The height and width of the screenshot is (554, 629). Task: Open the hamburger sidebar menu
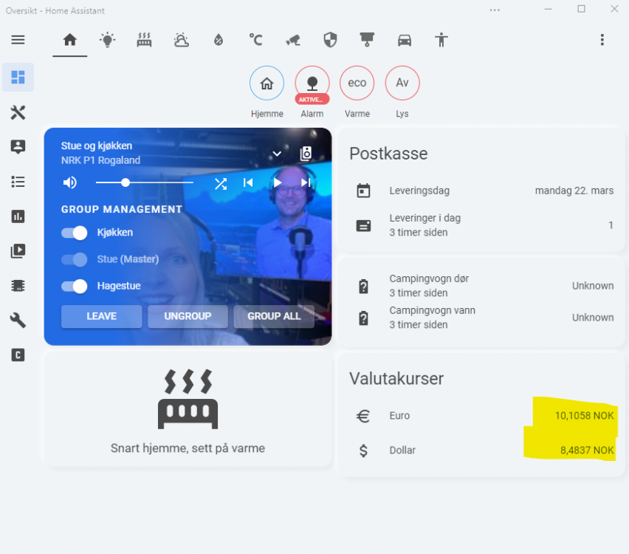[x=18, y=40]
